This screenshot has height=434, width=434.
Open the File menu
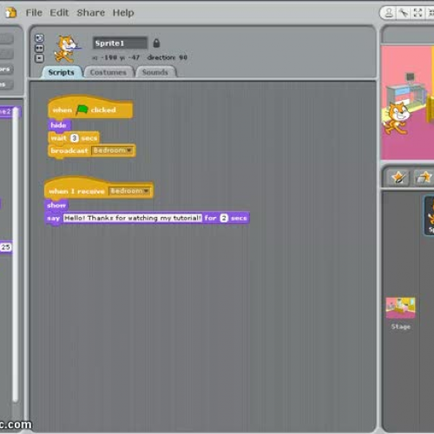[x=34, y=13]
